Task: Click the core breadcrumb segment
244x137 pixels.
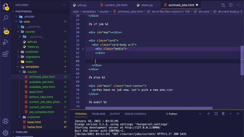Action: tap(75, 11)
